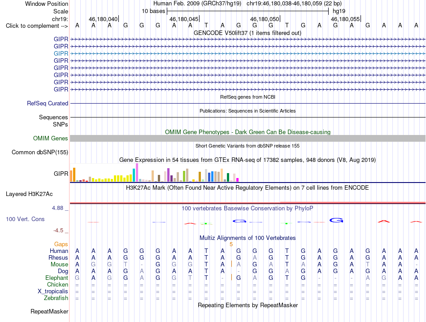Image resolution: width=426 pixels, height=322 pixels.
Task: Click the chr19:46,180,038-46,180,059 (22 bp) position text
Action: point(294,4)
